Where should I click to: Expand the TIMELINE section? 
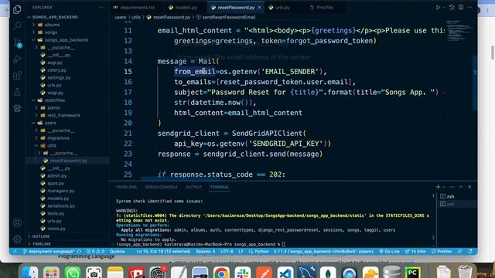coord(41,244)
